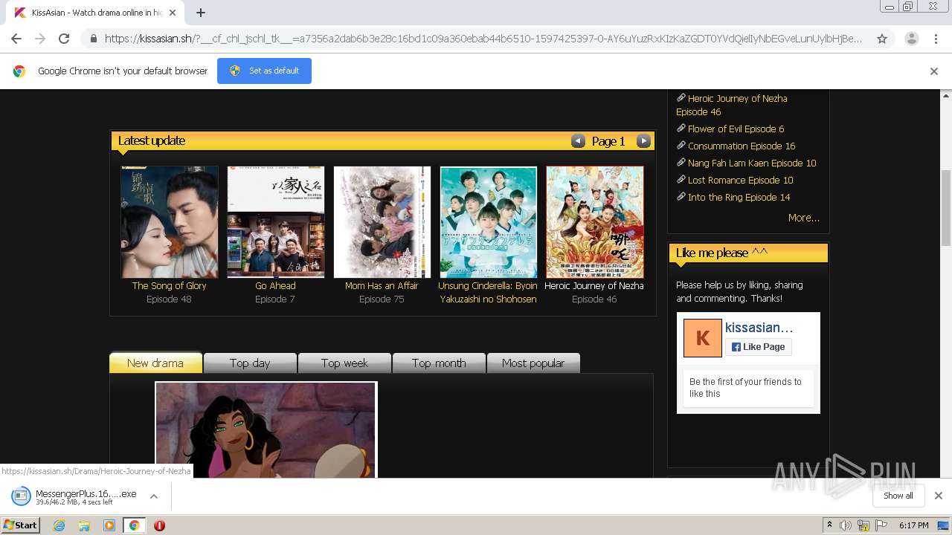Viewport: 952px width, 535px height.
Task: Click the Chrome taskbar icon
Action: coord(134,525)
